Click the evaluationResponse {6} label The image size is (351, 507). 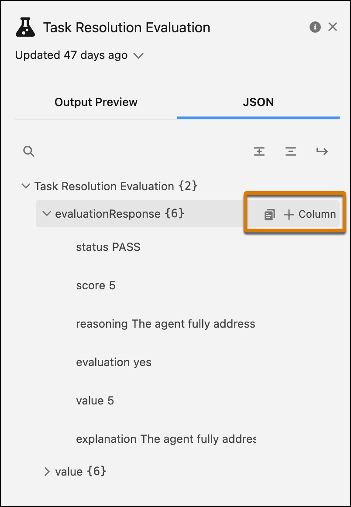(120, 214)
